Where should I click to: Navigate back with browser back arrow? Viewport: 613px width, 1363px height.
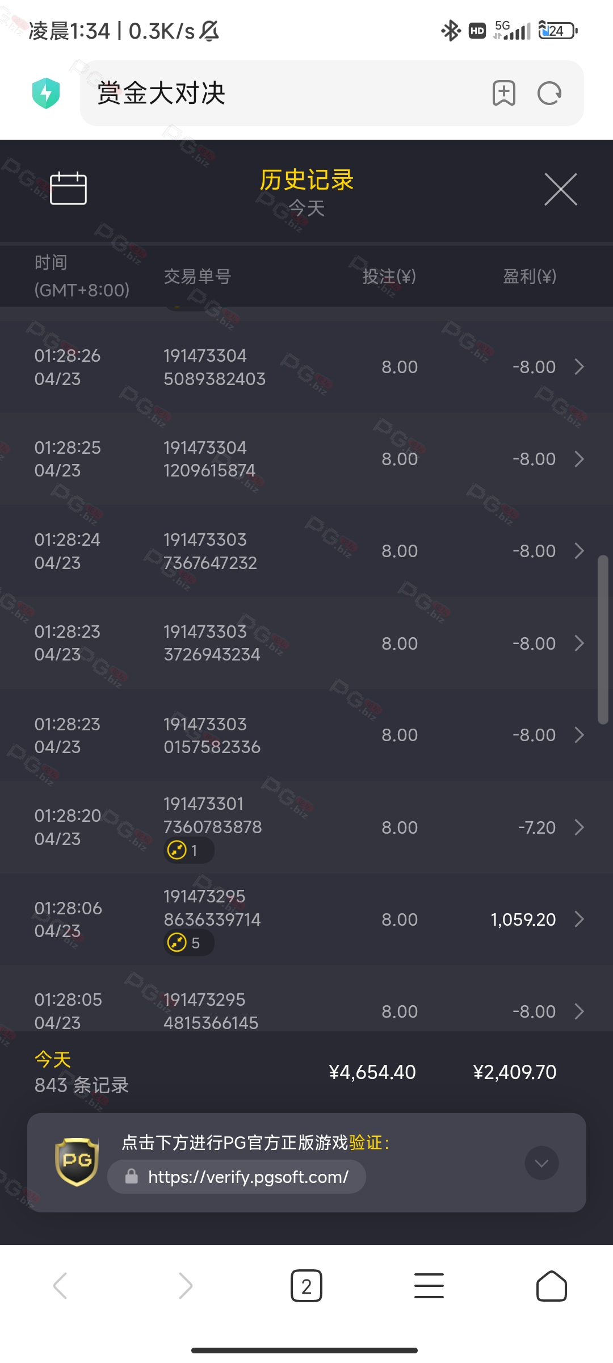pos(60,1286)
